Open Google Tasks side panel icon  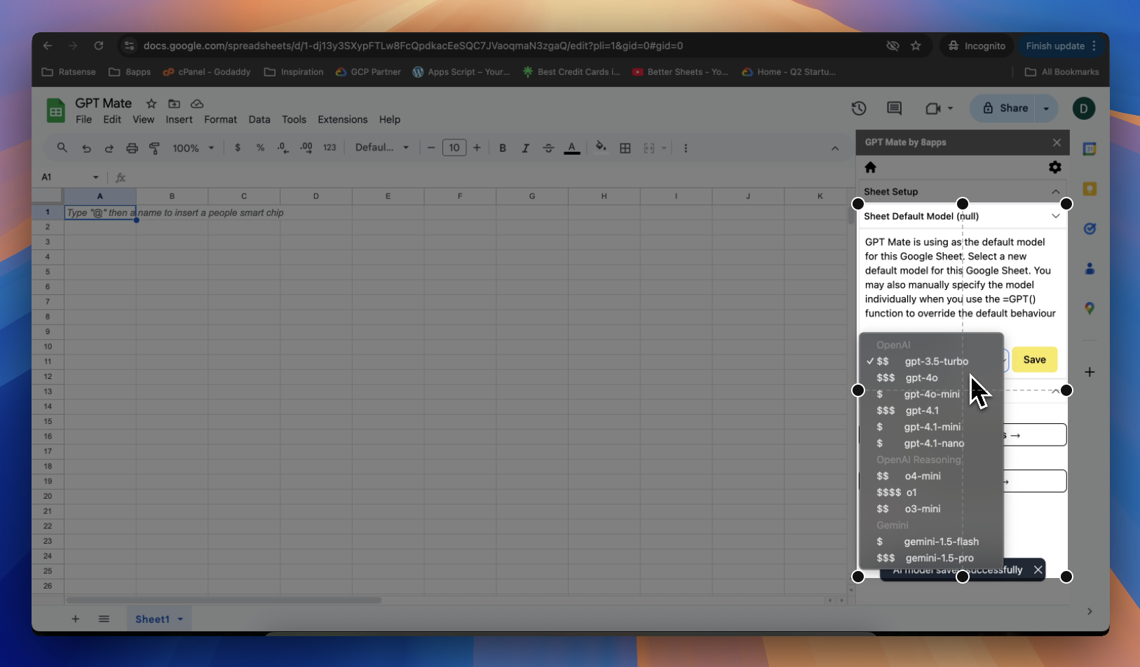pyautogui.click(x=1090, y=228)
